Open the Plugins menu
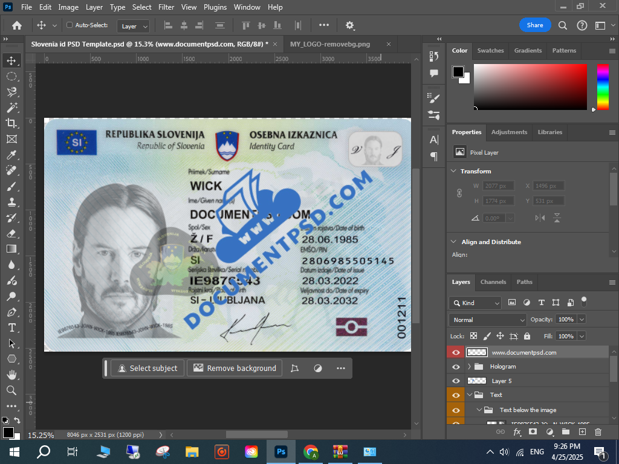 pyautogui.click(x=215, y=7)
